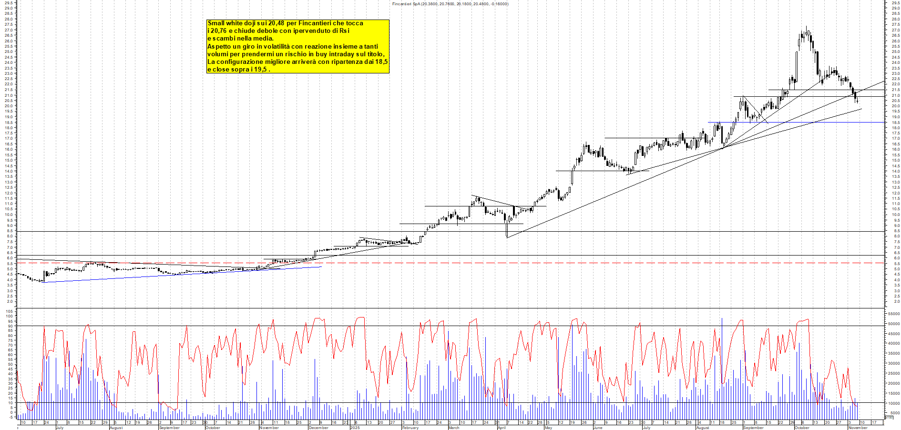Image resolution: width=901 pixels, height=430 pixels.
Task: Select the blue horizontal support line near 18.5
Action: [810, 123]
